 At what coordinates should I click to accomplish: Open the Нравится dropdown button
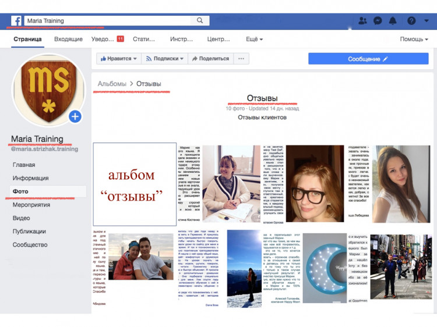point(119,59)
